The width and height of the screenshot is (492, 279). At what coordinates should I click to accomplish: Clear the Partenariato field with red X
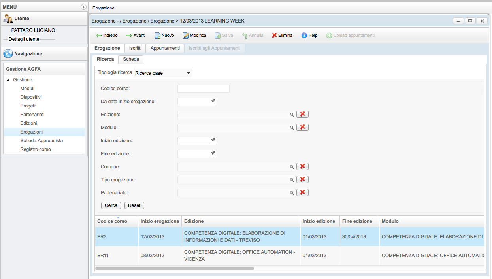click(302, 192)
